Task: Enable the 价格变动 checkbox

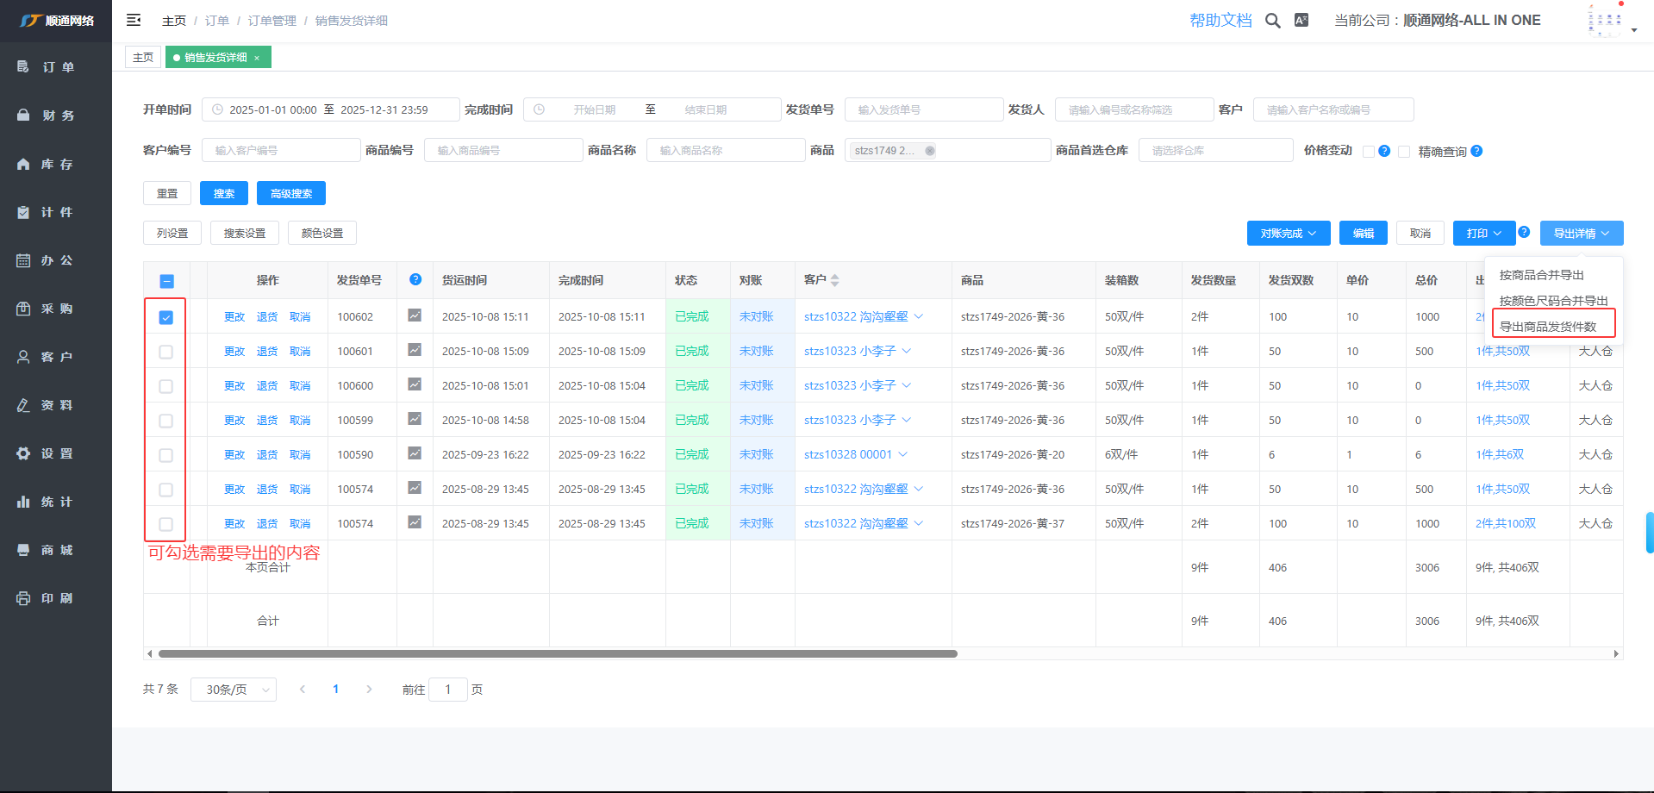Action: (x=1368, y=152)
